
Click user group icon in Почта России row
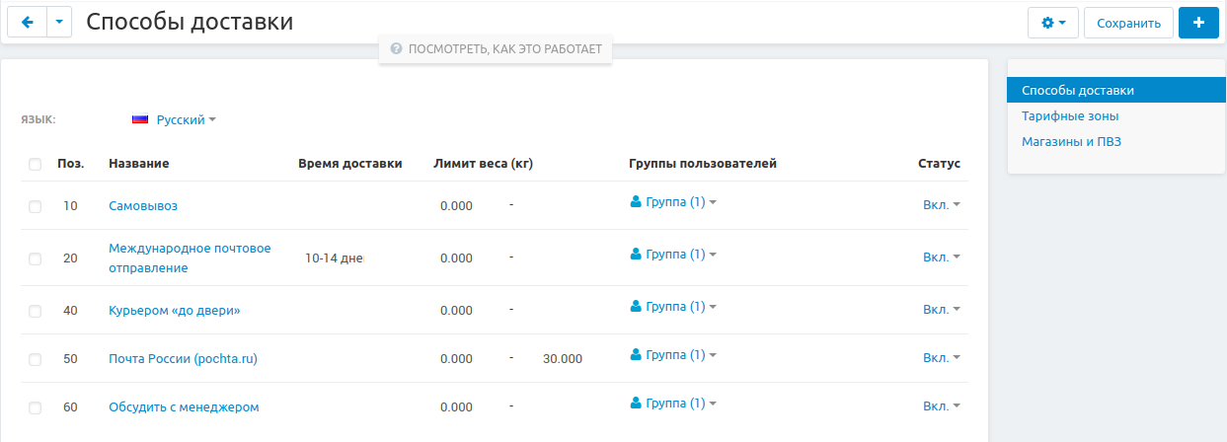click(x=636, y=354)
